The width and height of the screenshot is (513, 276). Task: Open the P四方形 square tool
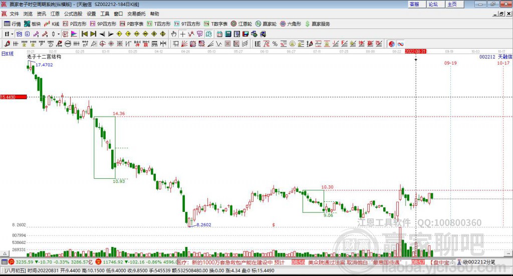[x=75, y=24]
